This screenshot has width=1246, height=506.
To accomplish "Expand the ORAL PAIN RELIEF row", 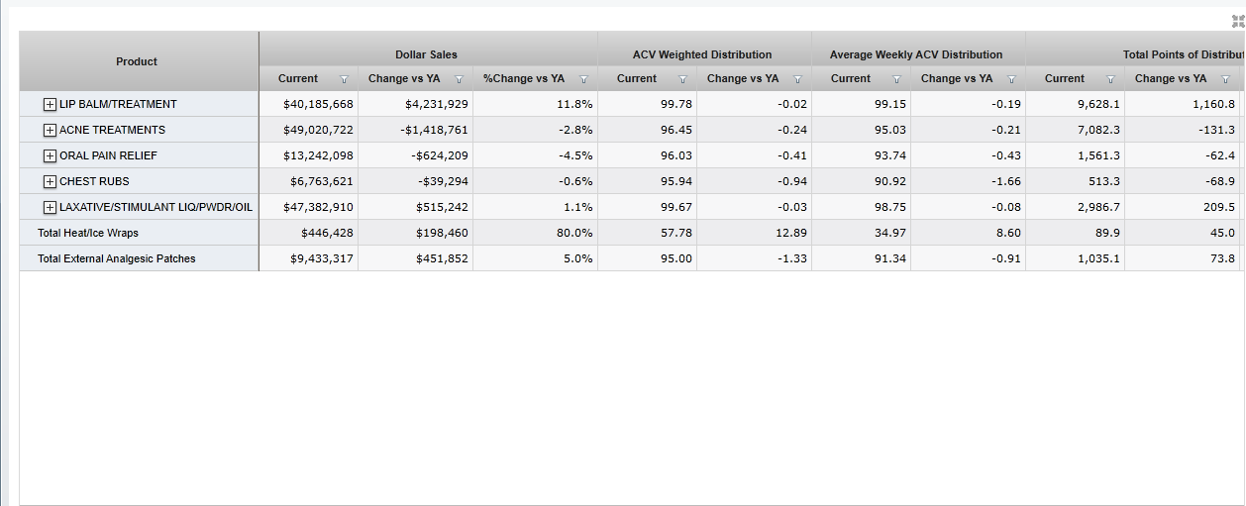I will (x=50, y=155).
